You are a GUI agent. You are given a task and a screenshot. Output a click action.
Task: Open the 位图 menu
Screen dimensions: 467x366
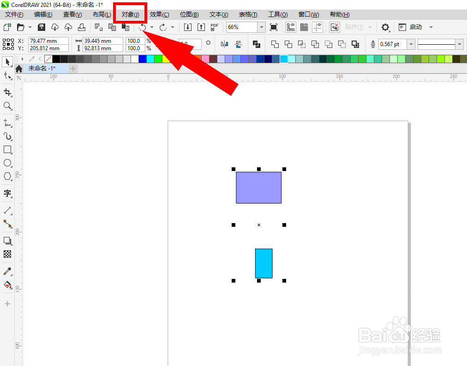tap(189, 14)
